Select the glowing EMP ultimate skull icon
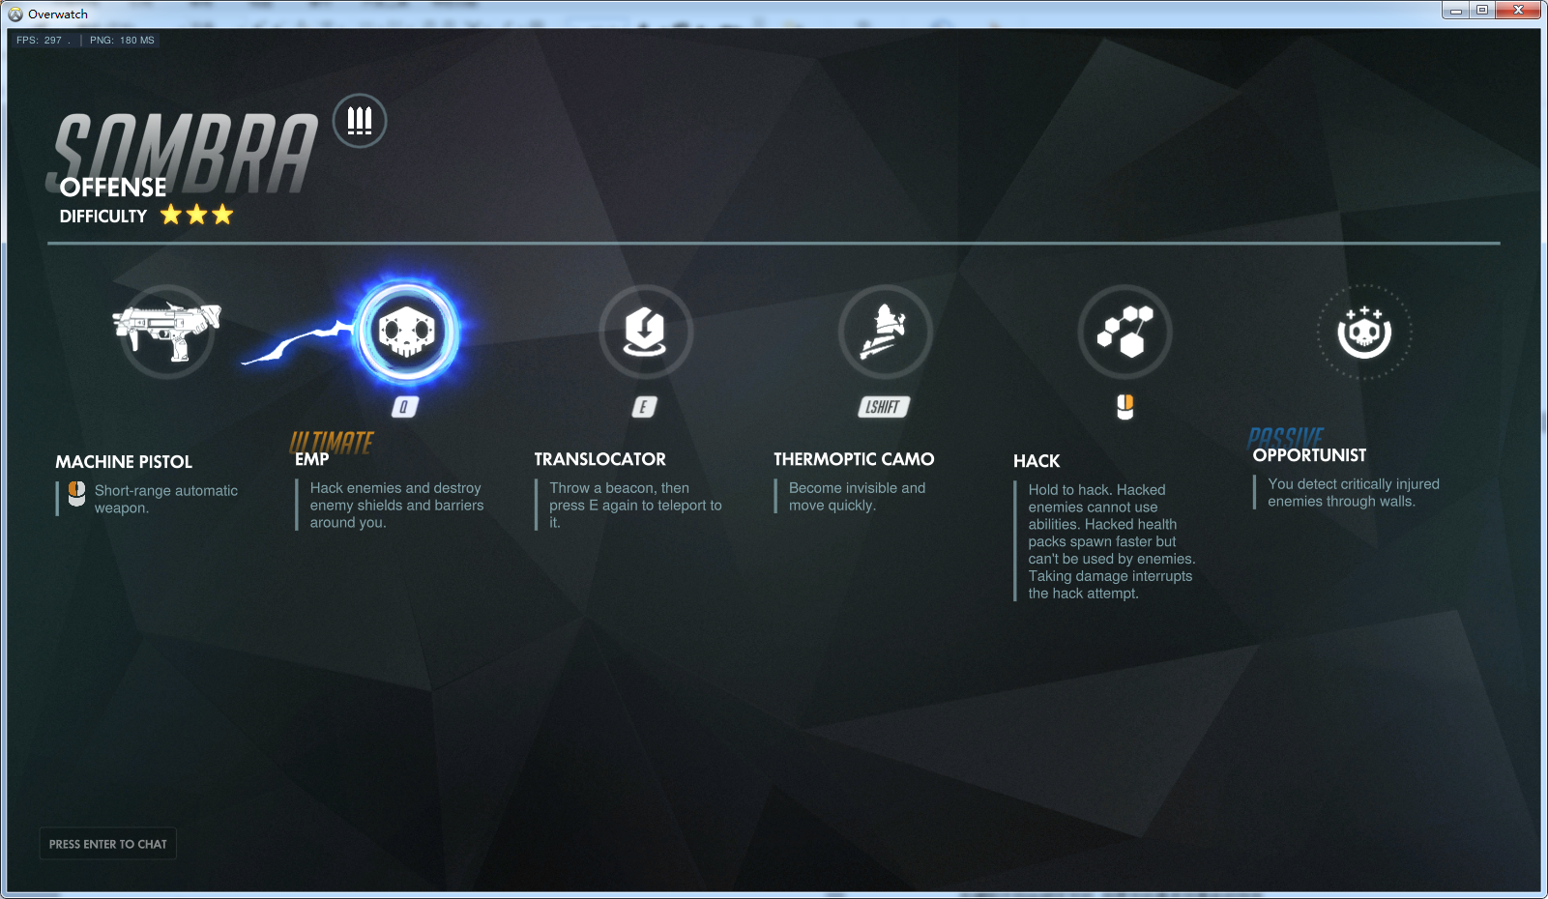Viewport: 1548px width, 899px height. 405,333
